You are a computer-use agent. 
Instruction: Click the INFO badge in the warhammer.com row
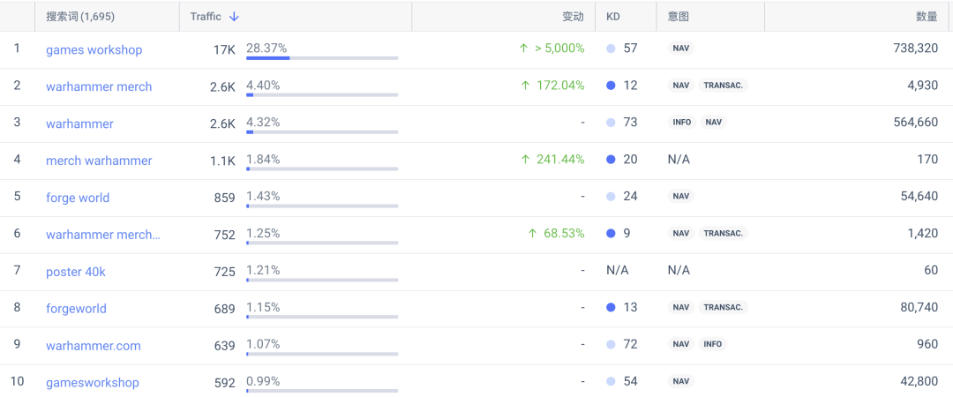(713, 345)
